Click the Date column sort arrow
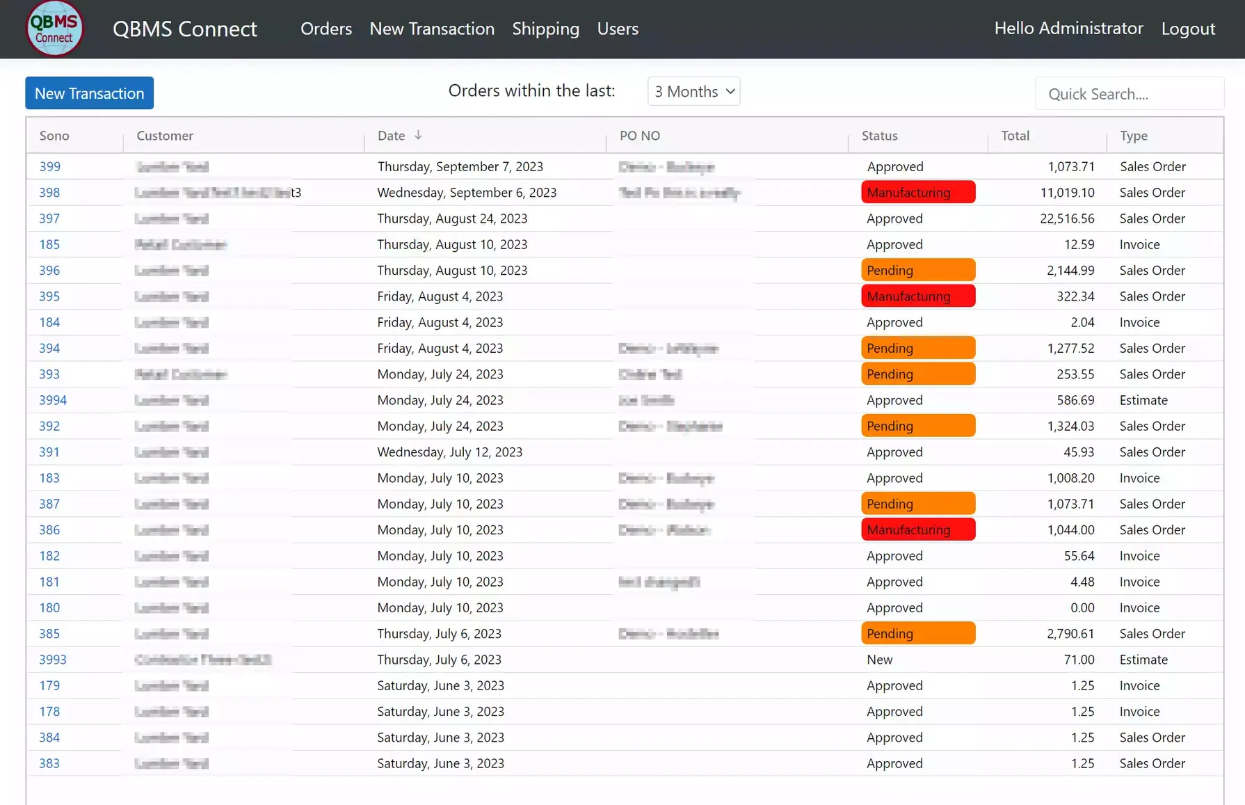The width and height of the screenshot is (1245, 805). point(418,135)
